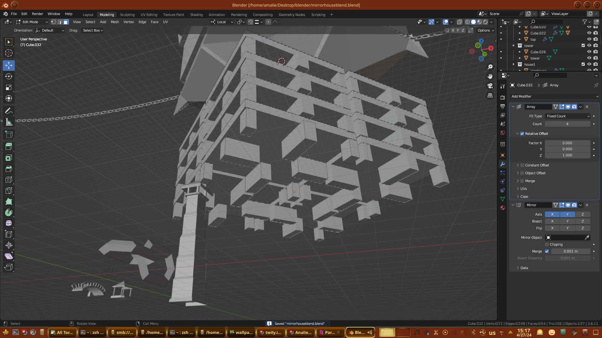Select the Extrude Region tool
602x338 pixels.
[x=9, y=146]
